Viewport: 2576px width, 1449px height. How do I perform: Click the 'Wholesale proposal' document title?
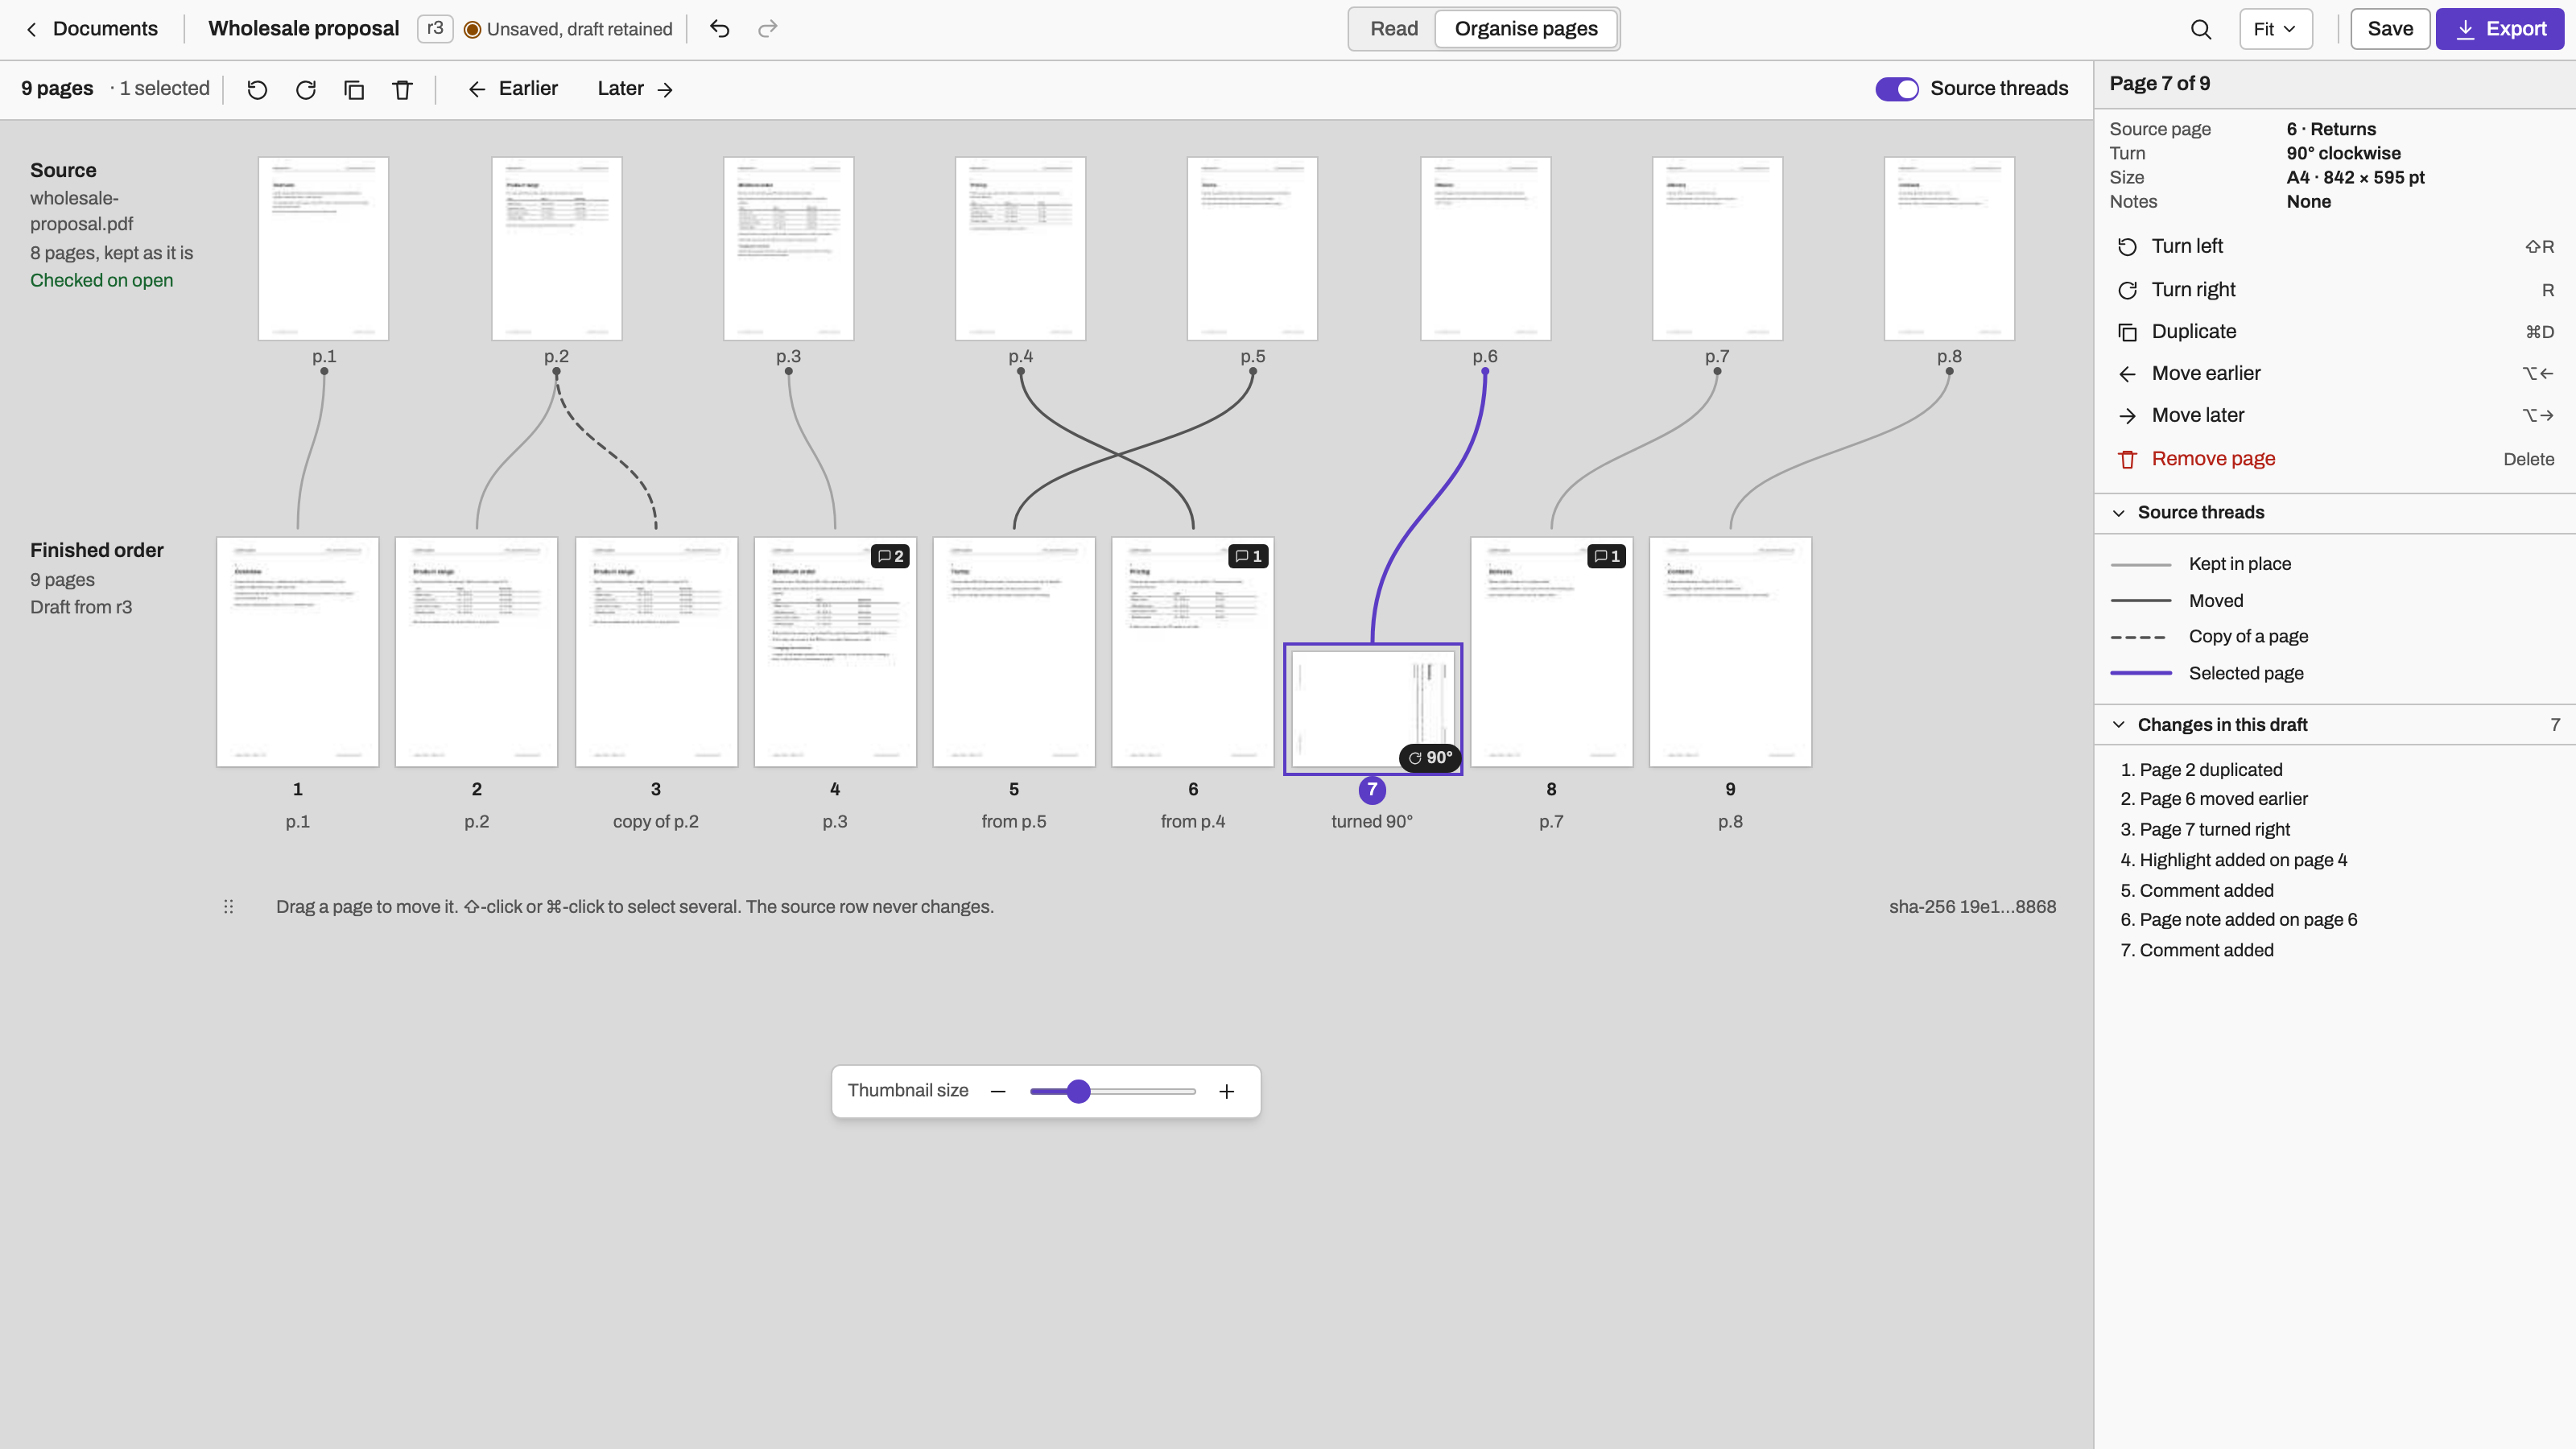click(303, 29)
